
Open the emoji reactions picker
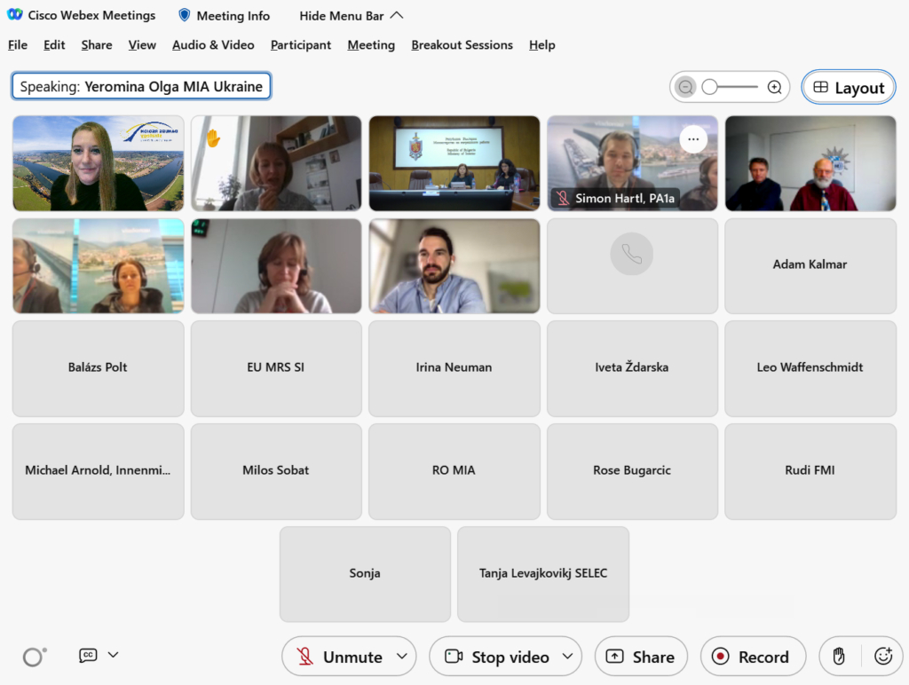(x=882, y=657)
